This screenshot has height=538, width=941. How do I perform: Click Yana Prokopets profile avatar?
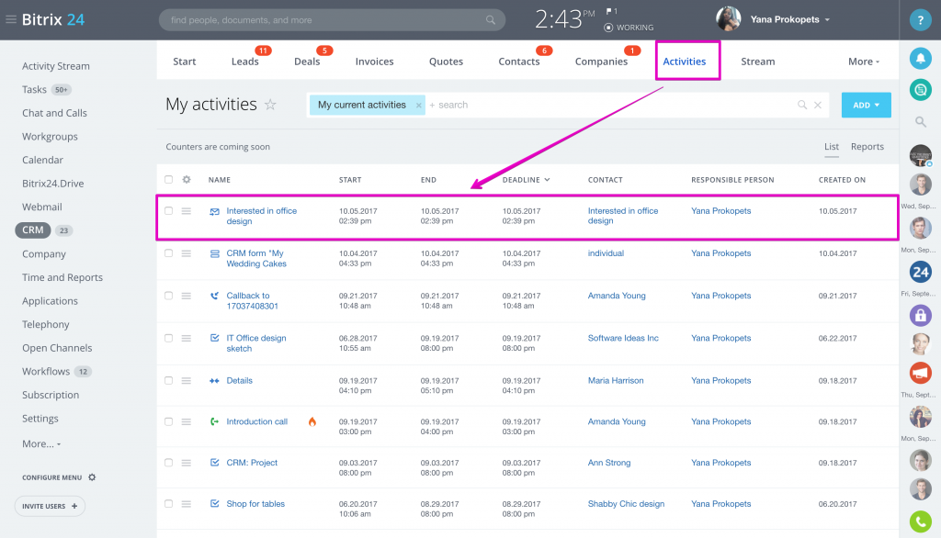tap(728, 19)
